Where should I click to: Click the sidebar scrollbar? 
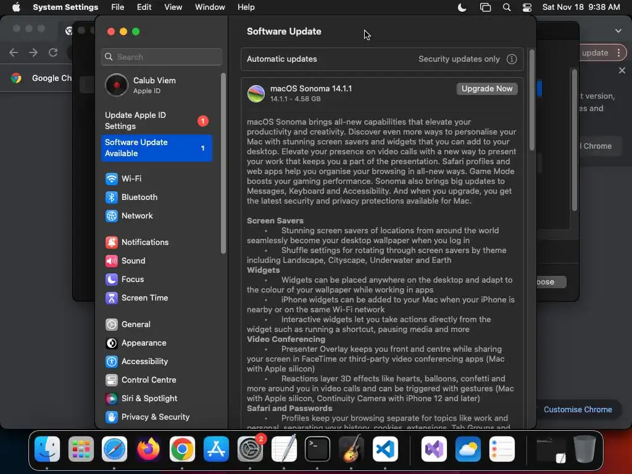[223, 163]
